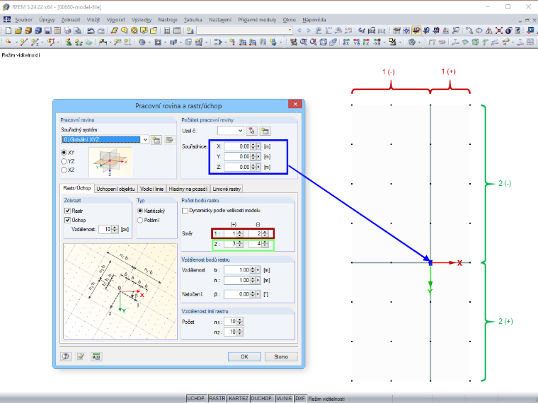Select the YZ working plane radio button
538x403 pixels.
click(64, 161)
